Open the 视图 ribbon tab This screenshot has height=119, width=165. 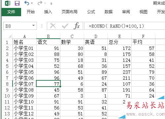click(143, 12)
